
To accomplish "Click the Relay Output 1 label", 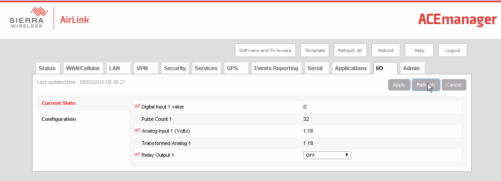I will (x=158, y=155).
